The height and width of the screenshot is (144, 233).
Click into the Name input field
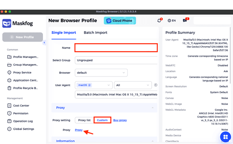(x=116, y=48)
